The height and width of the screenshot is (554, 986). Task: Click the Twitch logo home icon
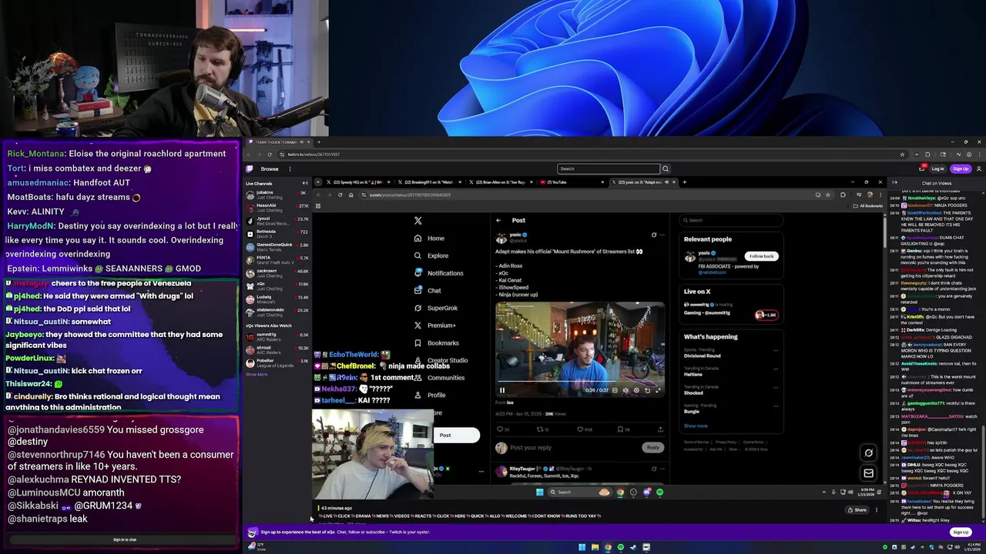(x=249, y=169)
